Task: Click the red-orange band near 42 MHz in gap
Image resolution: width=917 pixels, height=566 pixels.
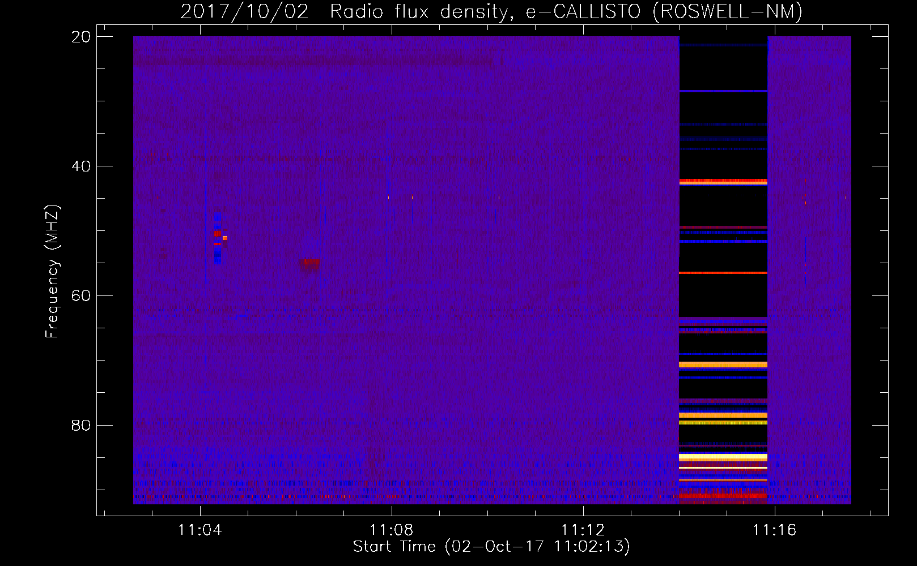Action: pos(723,182)
